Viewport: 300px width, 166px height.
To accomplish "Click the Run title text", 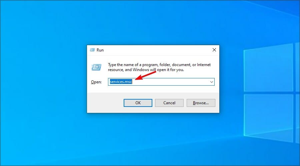I will [100, 50].
